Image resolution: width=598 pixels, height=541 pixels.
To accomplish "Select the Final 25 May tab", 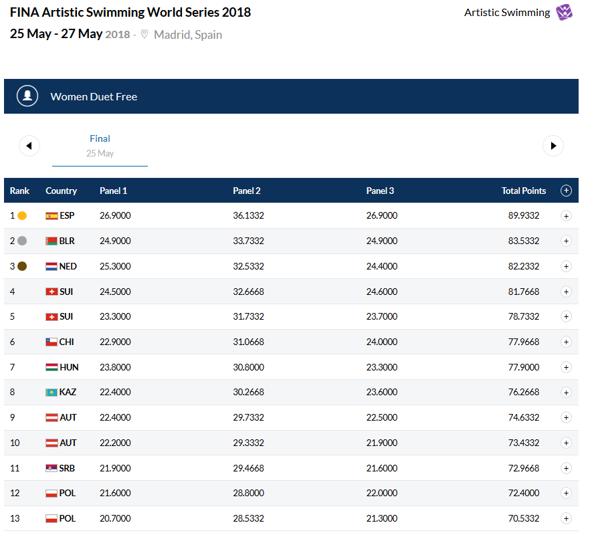I will click(100, 146).
